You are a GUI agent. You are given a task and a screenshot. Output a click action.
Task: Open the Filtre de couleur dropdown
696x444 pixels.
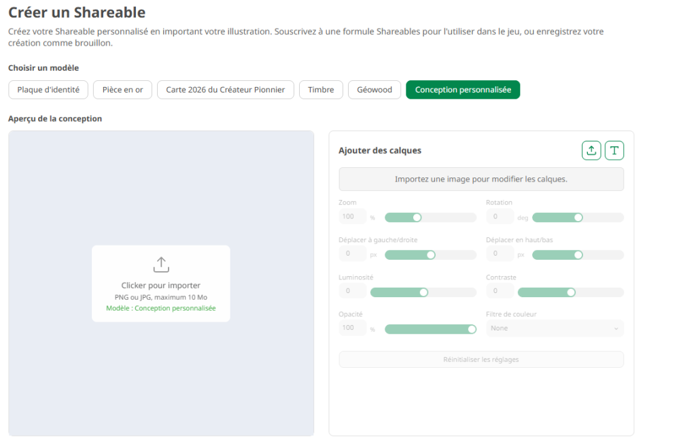(x=555, y=328)
